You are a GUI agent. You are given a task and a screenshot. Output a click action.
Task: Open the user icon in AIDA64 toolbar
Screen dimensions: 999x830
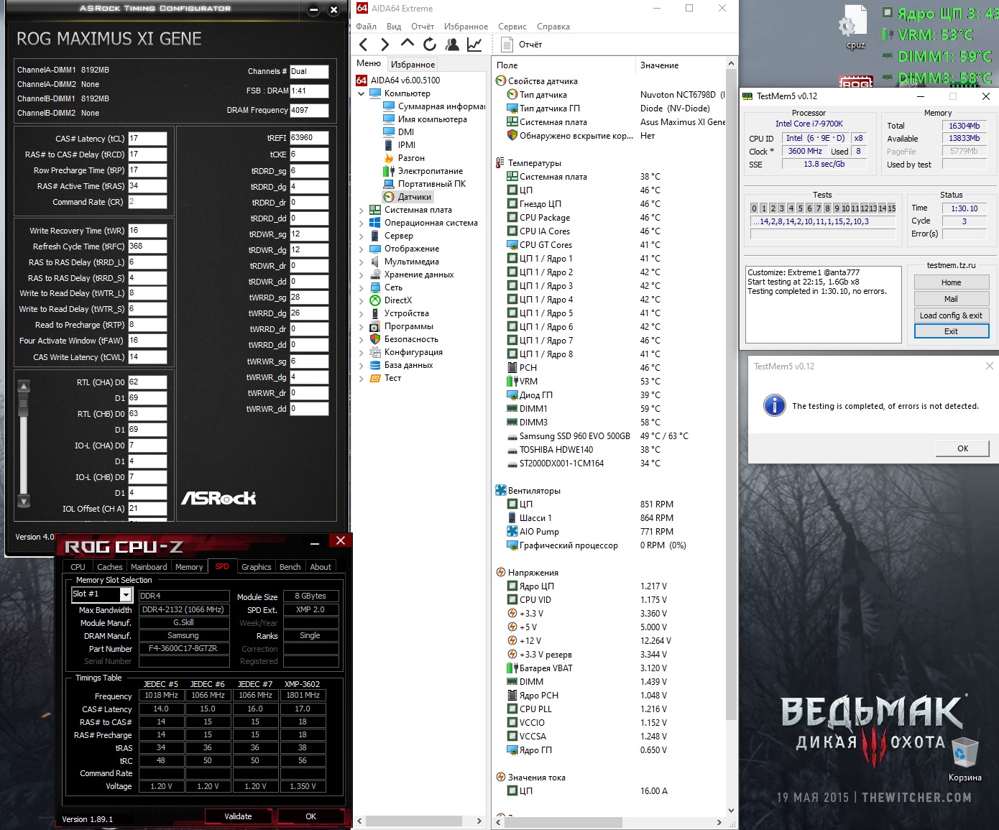(452, 45)
